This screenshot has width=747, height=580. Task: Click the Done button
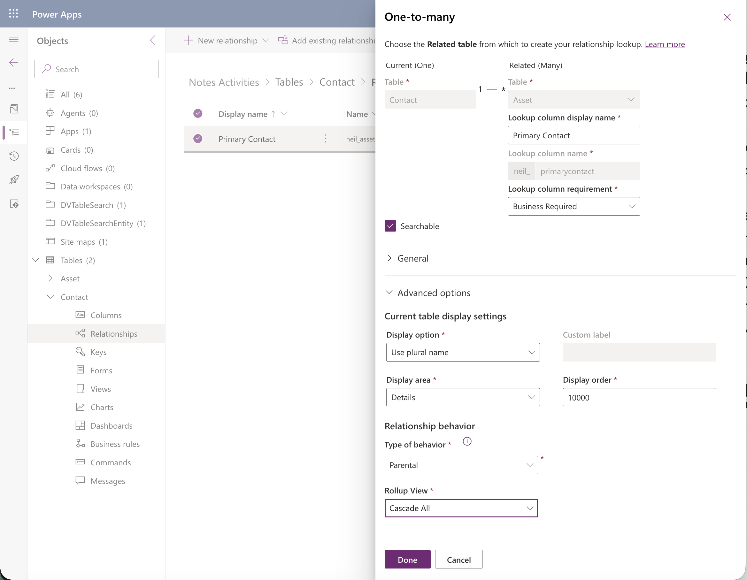pyautogui.click(x=407, y=560)
